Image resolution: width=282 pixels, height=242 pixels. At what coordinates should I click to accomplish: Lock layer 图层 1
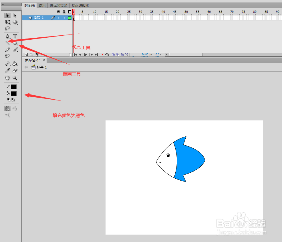64,18
